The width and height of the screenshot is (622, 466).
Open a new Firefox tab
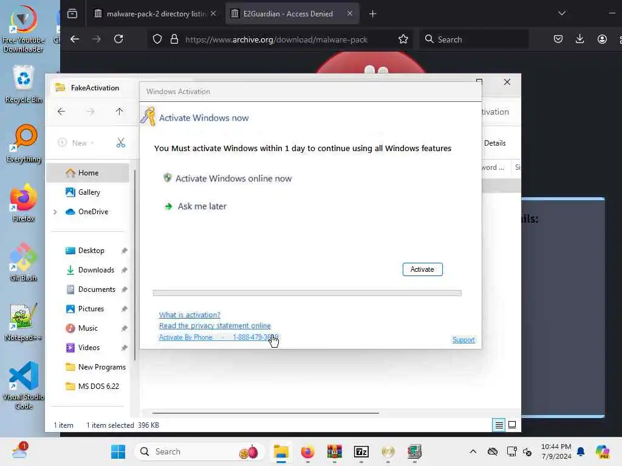372,14
